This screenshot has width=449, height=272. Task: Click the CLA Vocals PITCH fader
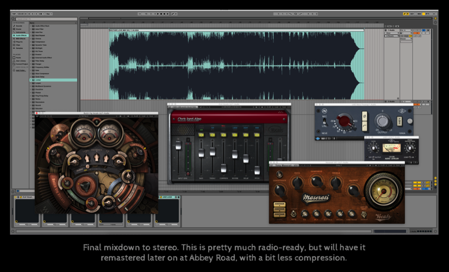[257, 170]
